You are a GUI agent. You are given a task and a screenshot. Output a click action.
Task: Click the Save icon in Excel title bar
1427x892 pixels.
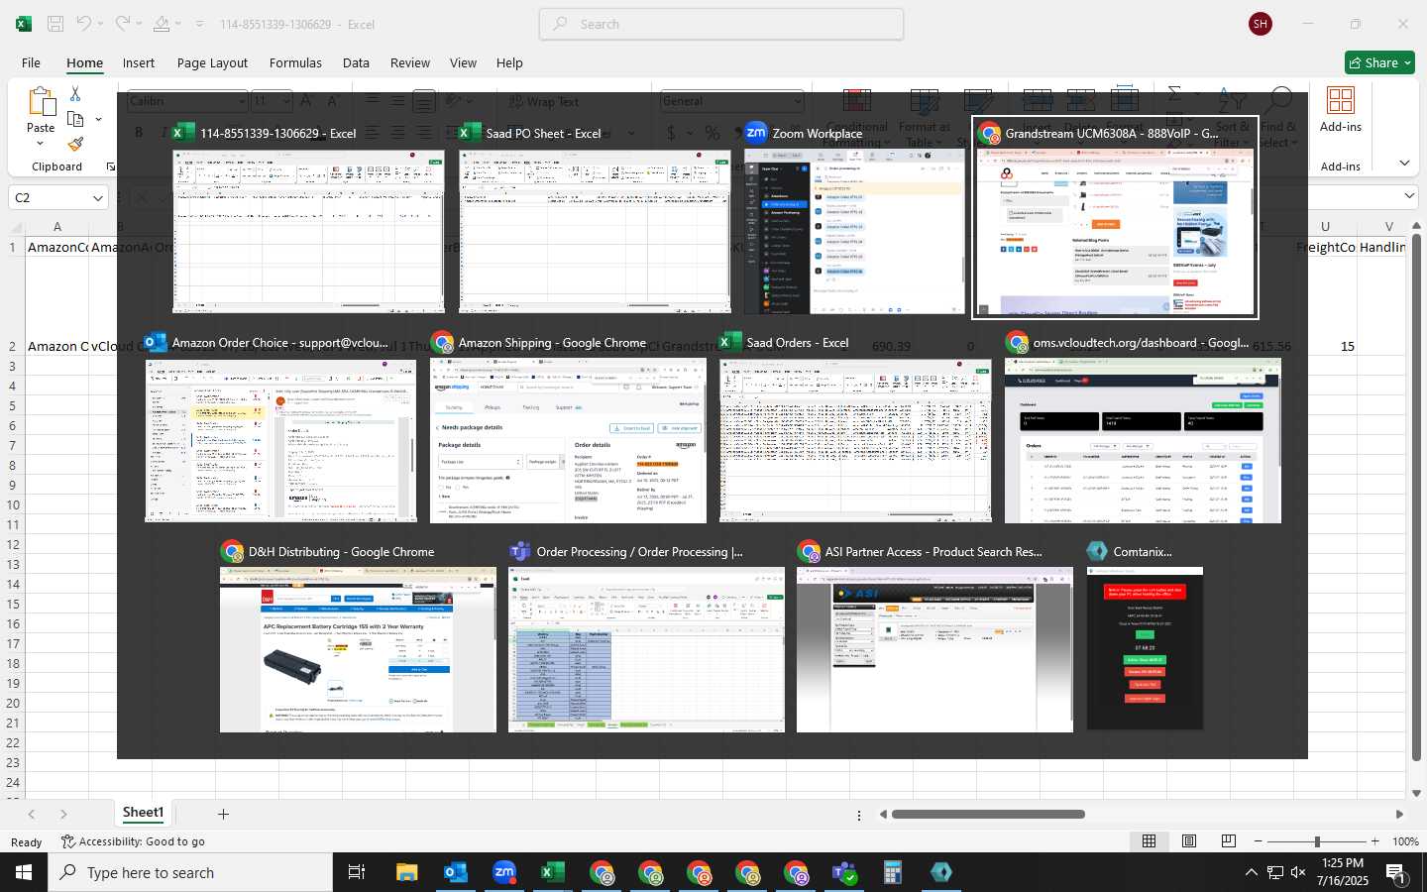pos(55,24)
